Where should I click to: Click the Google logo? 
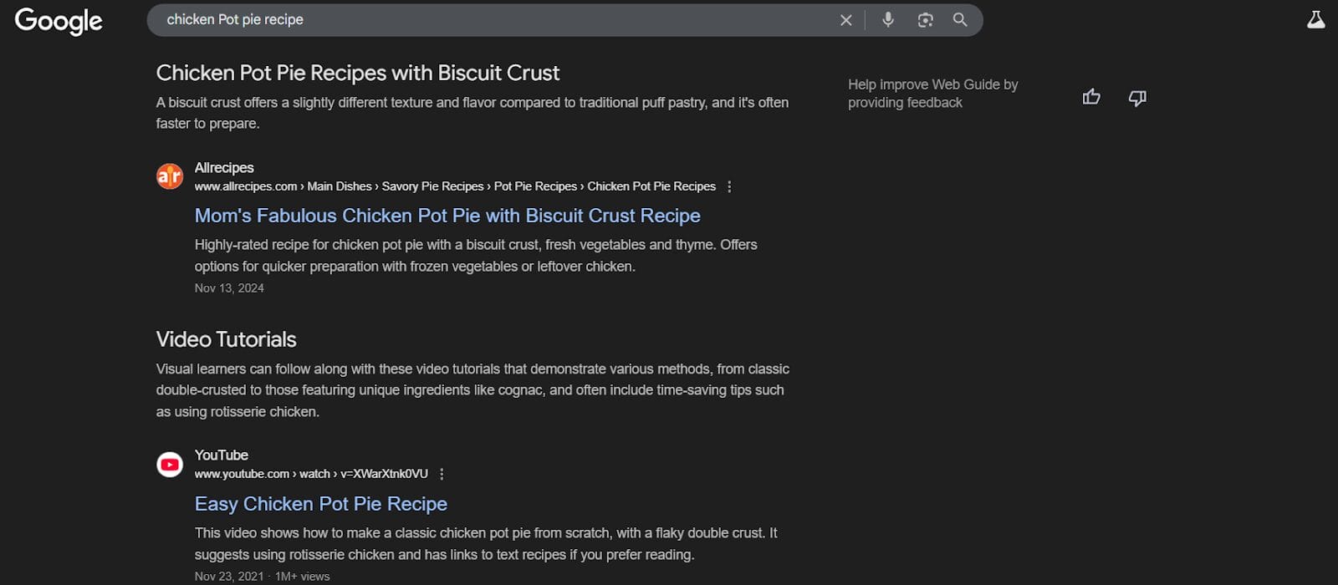(x=59, y=21)
